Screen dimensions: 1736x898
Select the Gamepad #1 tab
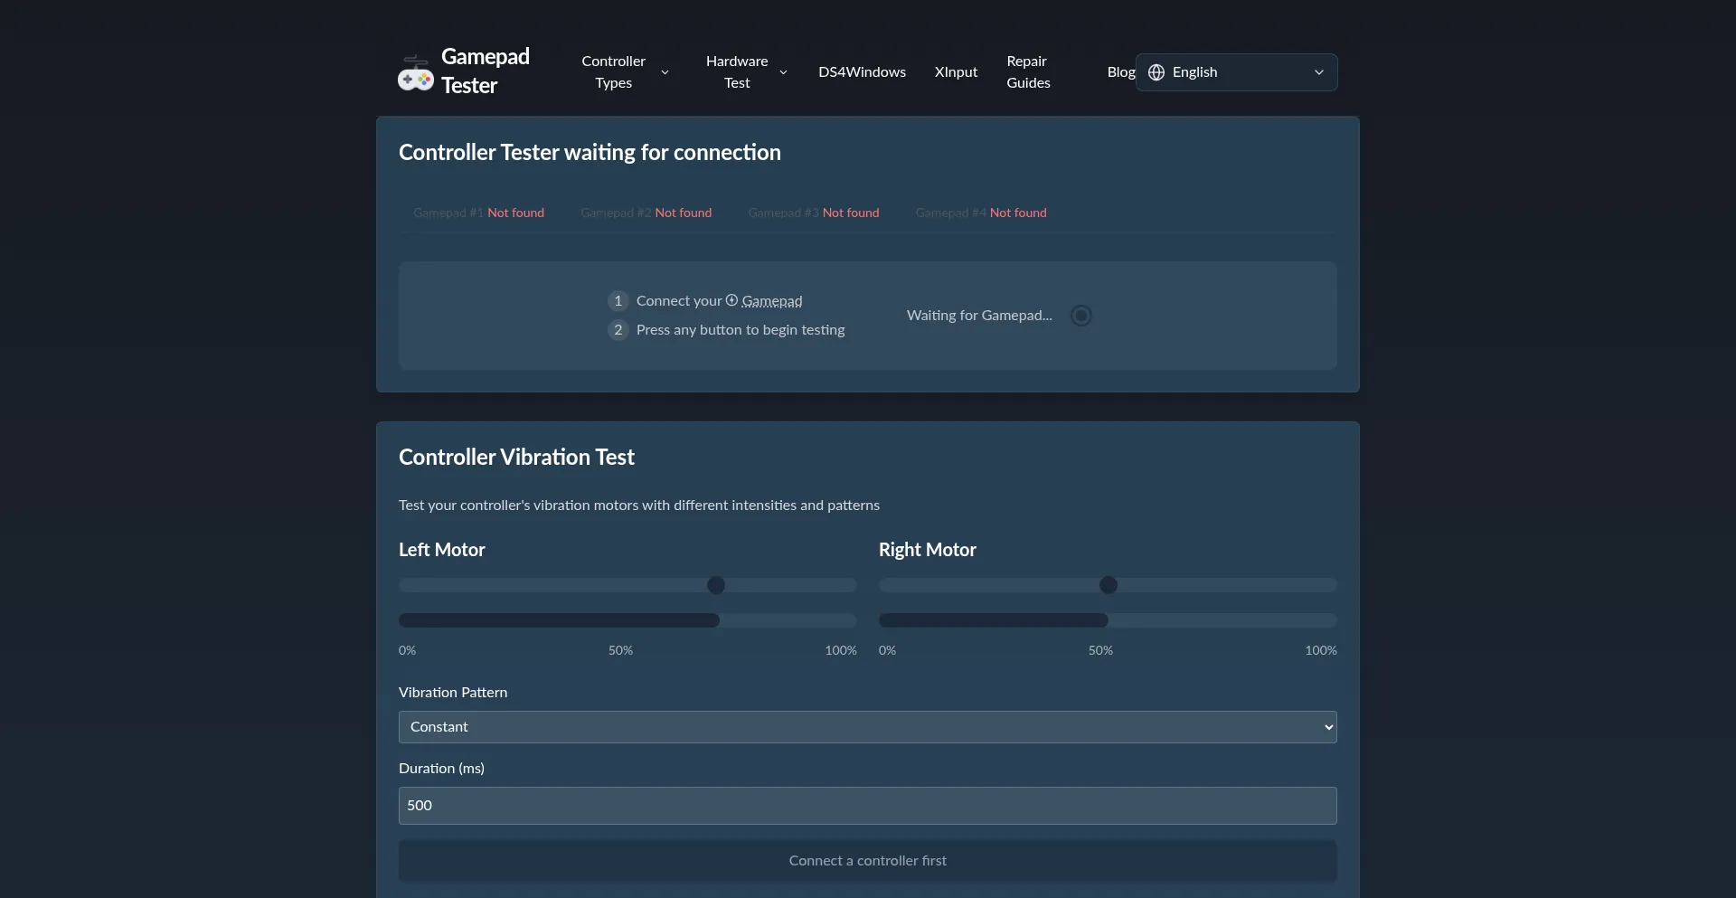point(478,213)
